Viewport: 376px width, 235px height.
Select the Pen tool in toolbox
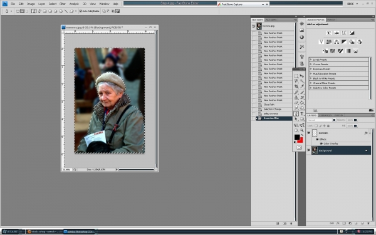coord(296,114)
